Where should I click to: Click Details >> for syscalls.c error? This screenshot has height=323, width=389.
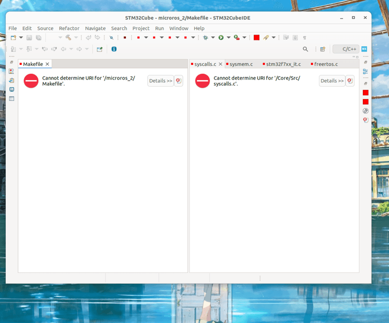pyautogui.click(x=332, y=81)
